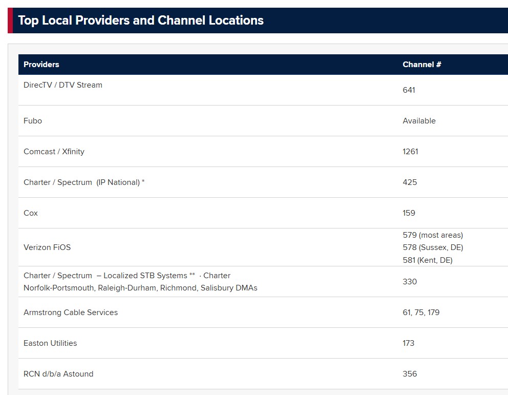Image resolution: width=508 pixels, height=395 pixels.
Task: Click 'Norfolk-Portsmouth, Raleigh-Durham' DMA line
Action: coord(140,288)
